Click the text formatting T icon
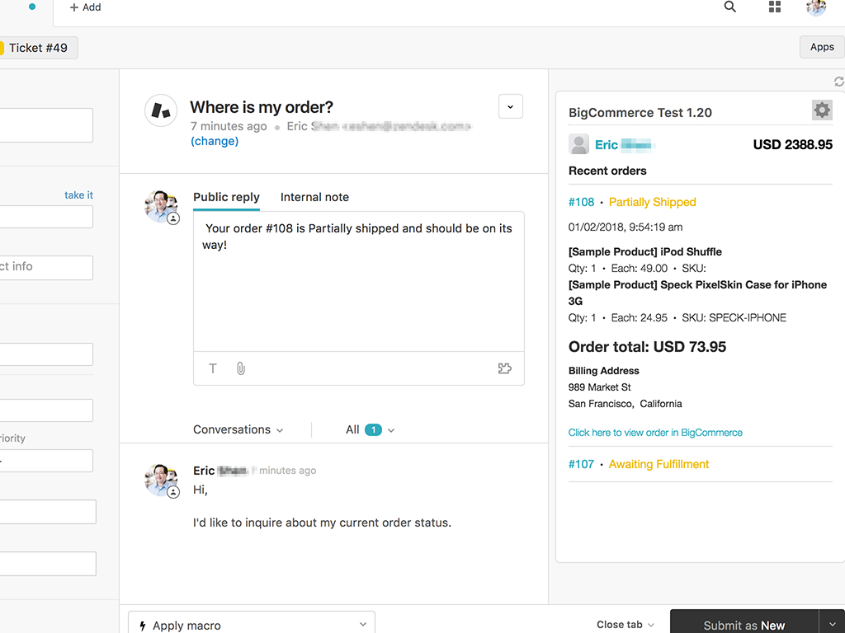The image size is (845, 633). click(213, 368)
